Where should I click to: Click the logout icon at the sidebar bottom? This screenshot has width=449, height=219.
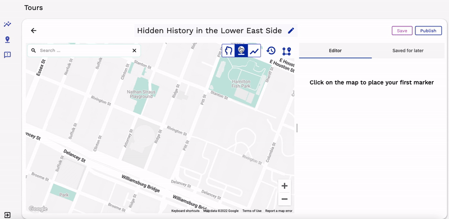tap(7, 215)
